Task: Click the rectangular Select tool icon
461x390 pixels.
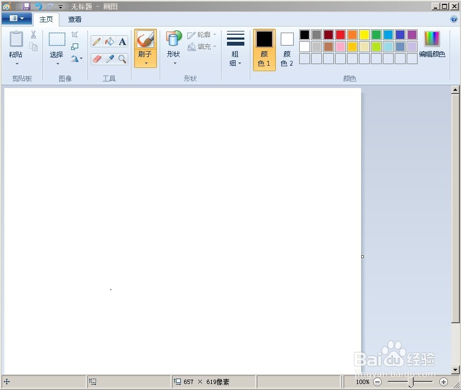Action: [57, 39]
